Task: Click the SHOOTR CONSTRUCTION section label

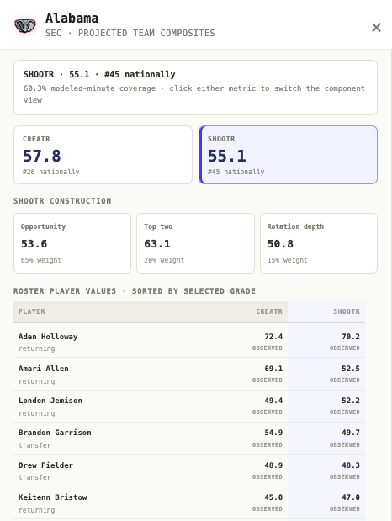Action: click(x=62, y=201)
